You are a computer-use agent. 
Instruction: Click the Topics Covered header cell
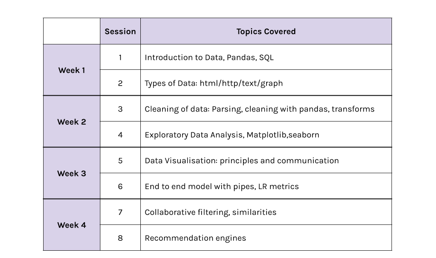pos(266,31)
